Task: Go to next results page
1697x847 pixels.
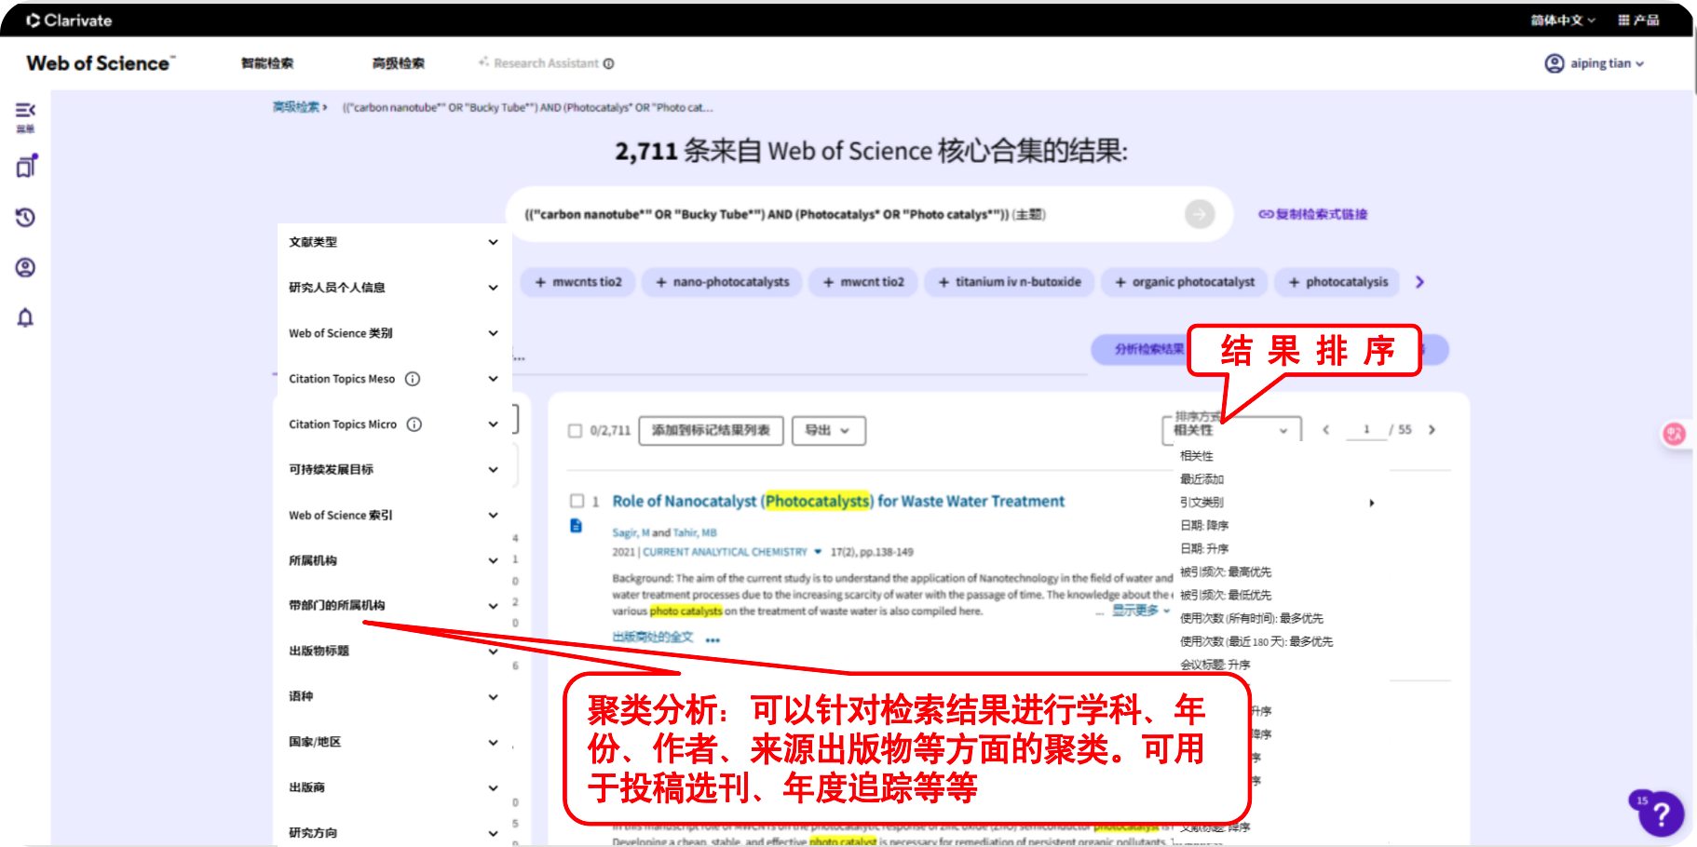Action: coord(1432,430)
